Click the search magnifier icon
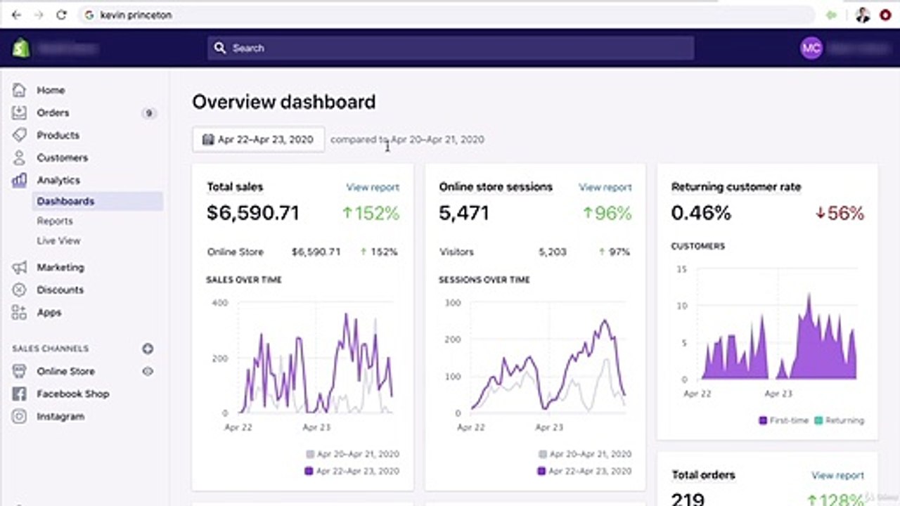This screenshot has width=900, height=506. click(x=220, y=48)
